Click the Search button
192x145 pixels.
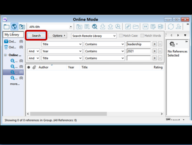pyautogui.click(x=36, y=35)
